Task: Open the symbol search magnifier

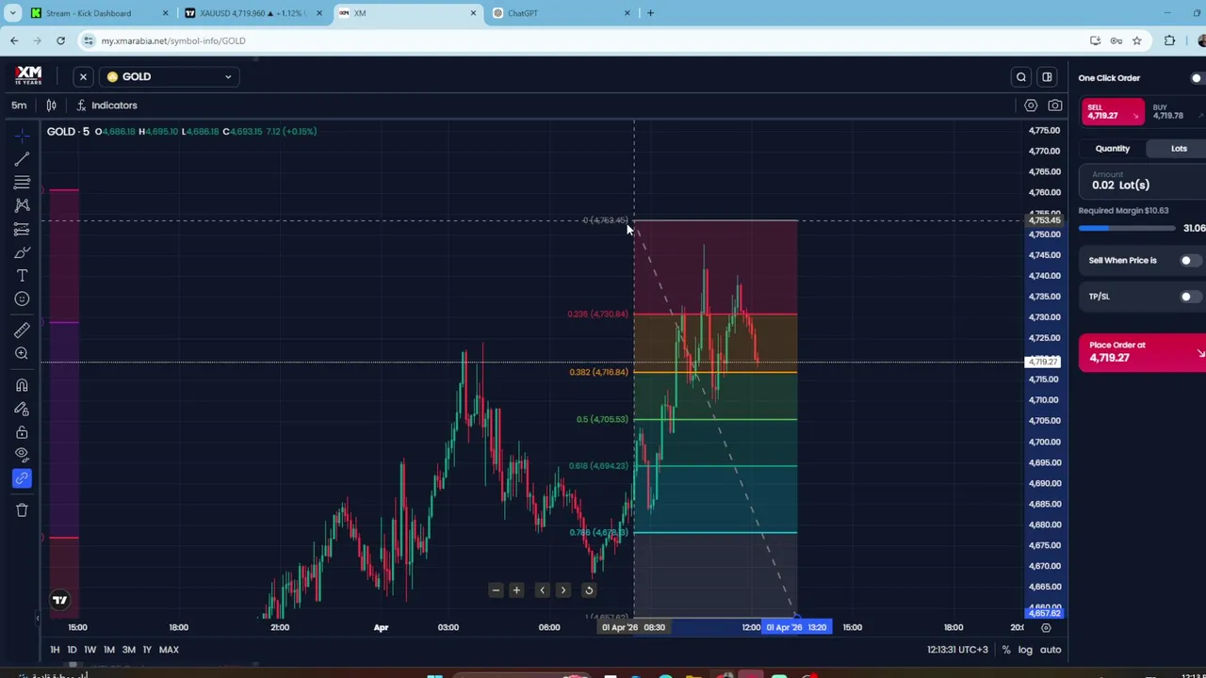Action: [x=1021, y=77]
